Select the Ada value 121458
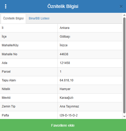 65,63
